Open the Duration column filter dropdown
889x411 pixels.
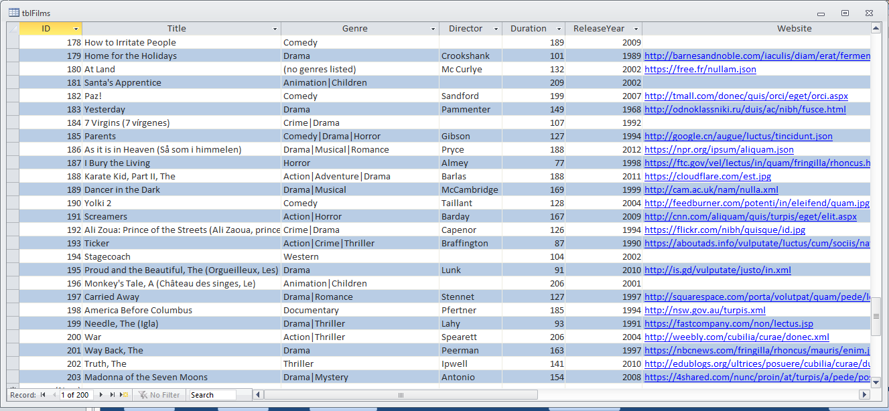[559, 29]
